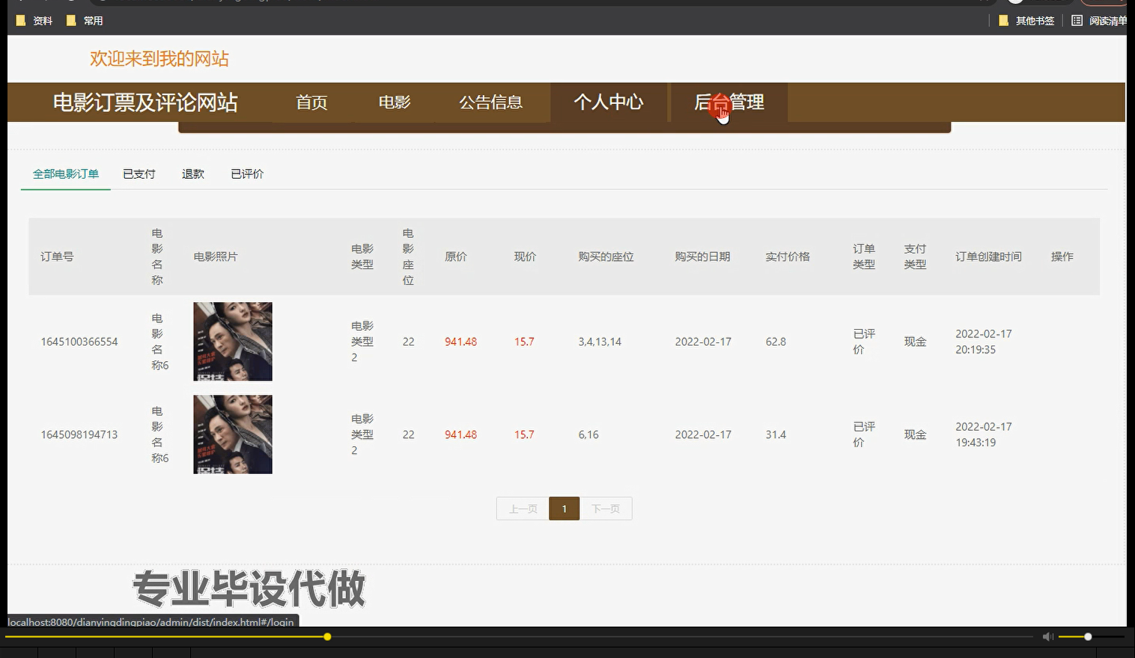Switch to the 已评价 tab
Screen dimensions: 1135x658
pos(247,173)
